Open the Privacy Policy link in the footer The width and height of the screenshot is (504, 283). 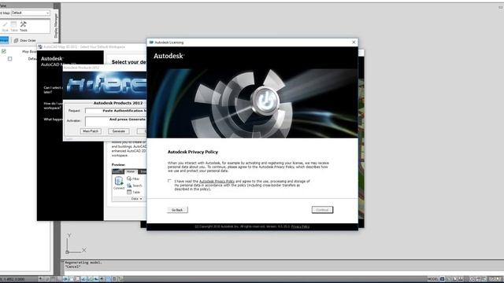coord(300,226)
